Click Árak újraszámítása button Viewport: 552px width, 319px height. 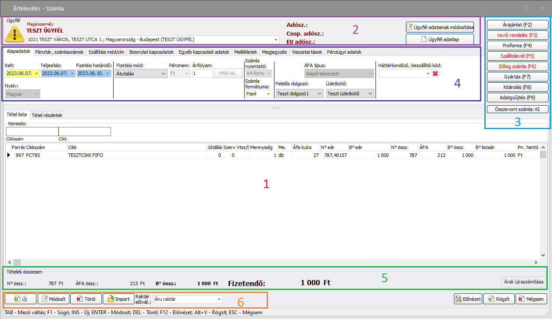[523, 282]
